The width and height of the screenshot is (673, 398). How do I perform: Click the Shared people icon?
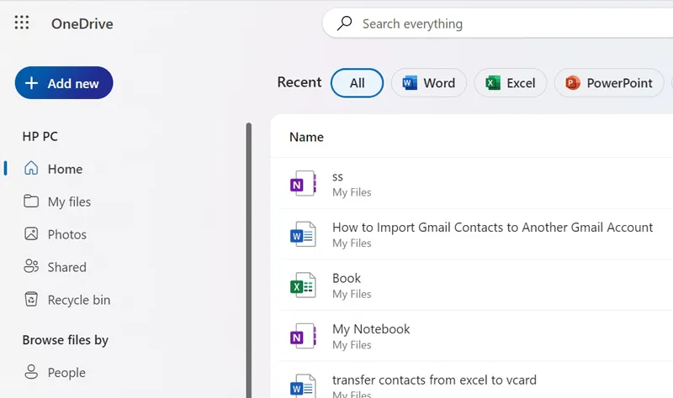pyautogui.click(x=31, y=266)
